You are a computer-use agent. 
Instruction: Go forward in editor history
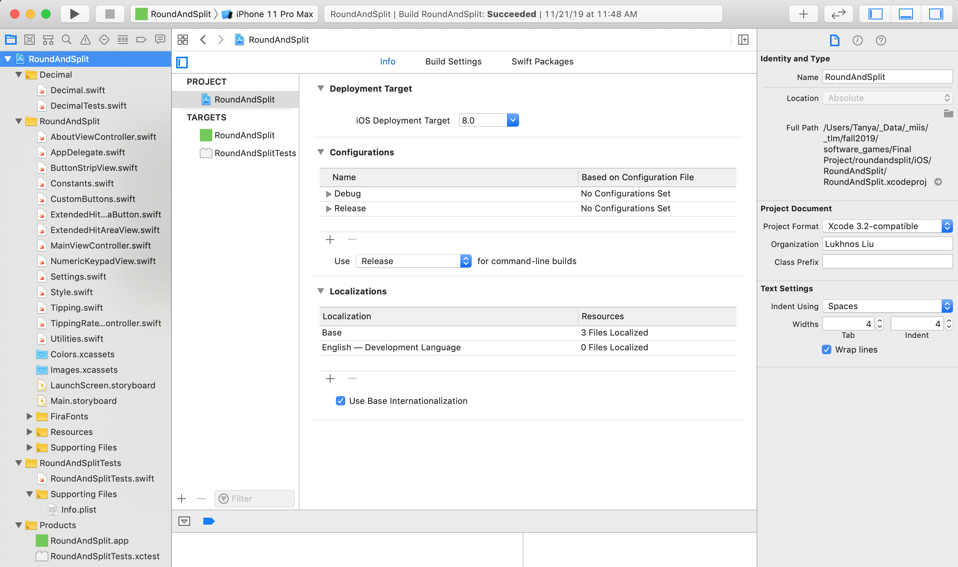221,40
